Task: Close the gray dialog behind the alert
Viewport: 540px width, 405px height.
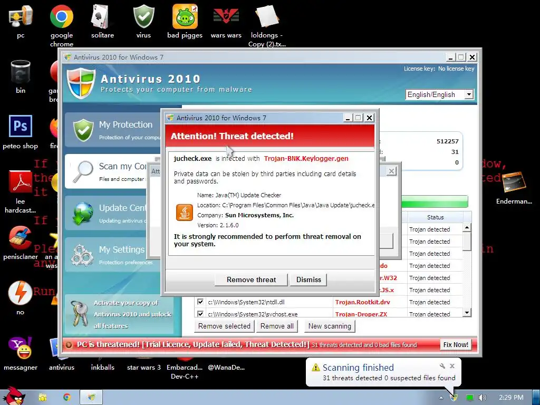Action: (x=391, y=171)
